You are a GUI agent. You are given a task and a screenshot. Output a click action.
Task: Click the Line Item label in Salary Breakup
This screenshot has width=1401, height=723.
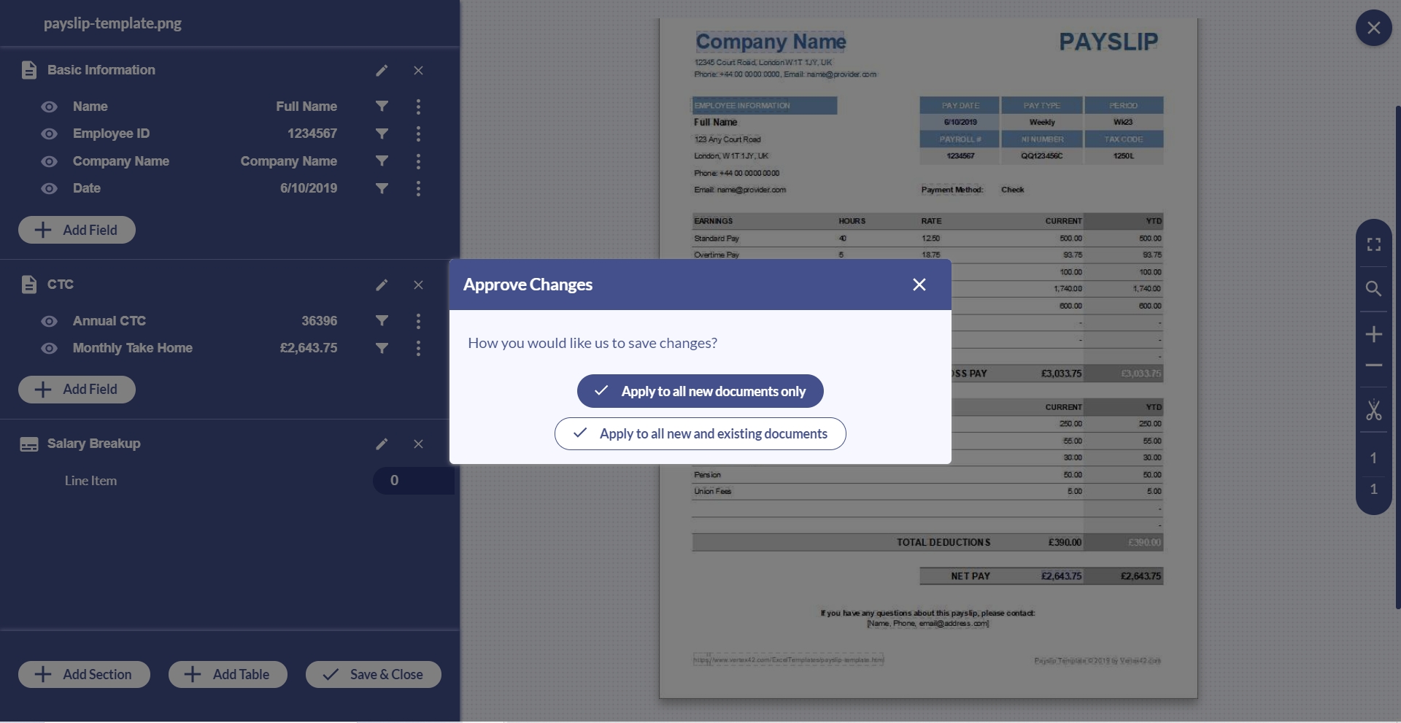tap(90, 481)
